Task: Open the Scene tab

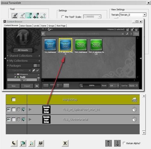Action: 43,26
